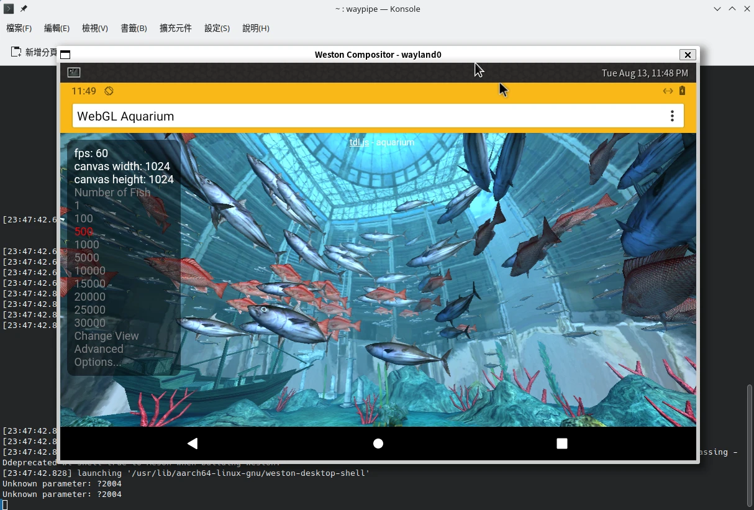754x510 pixels.
Task: Click Change View in the aquarium panel
Action: (106, 336)
